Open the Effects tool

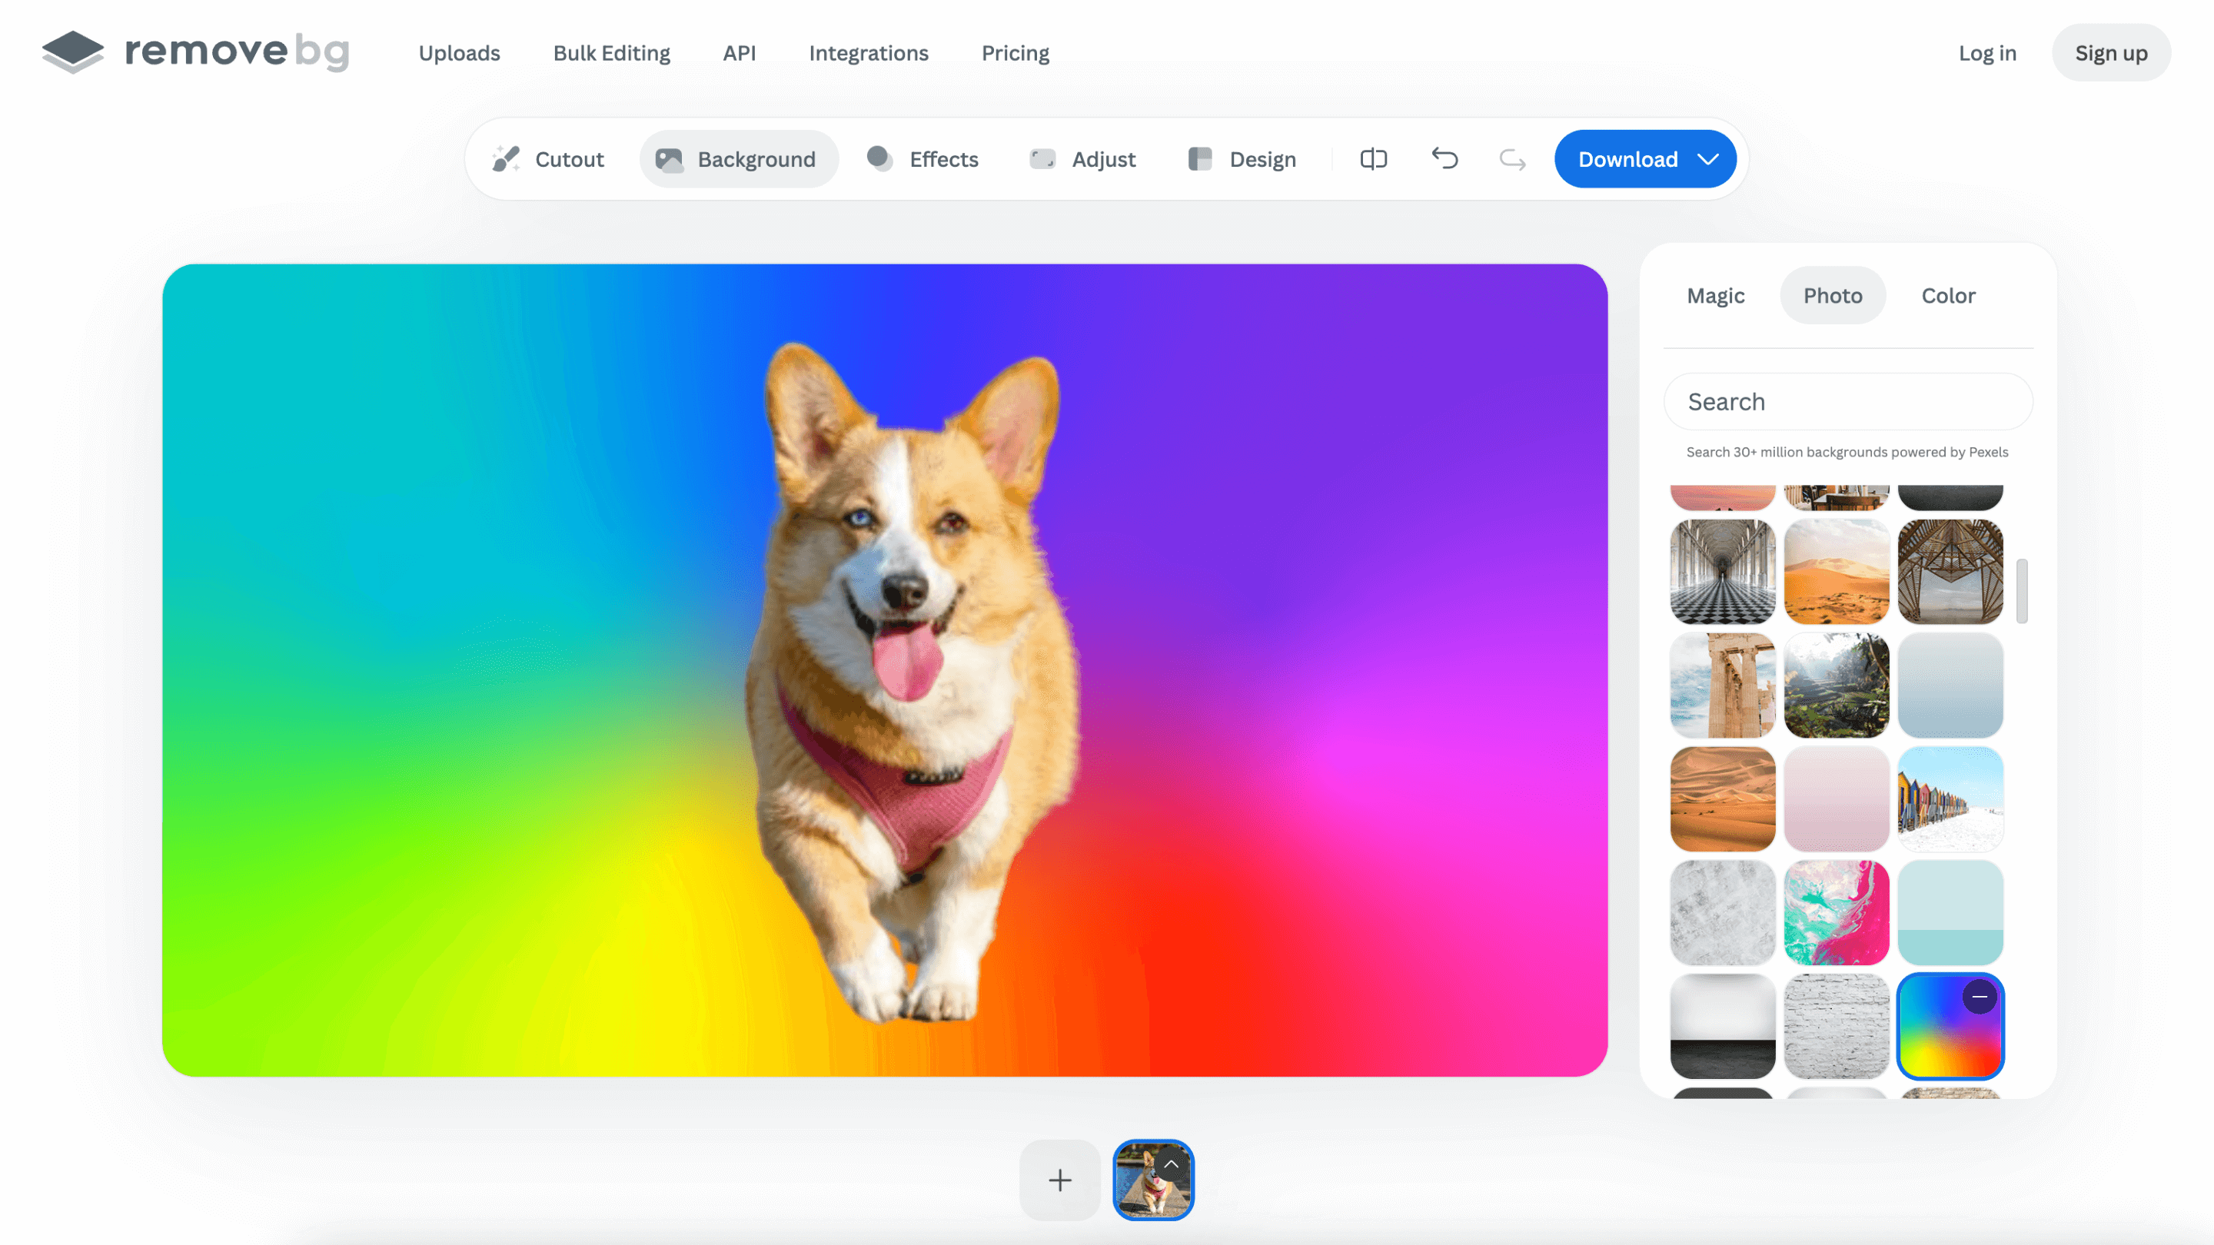[x=922, y=159]
